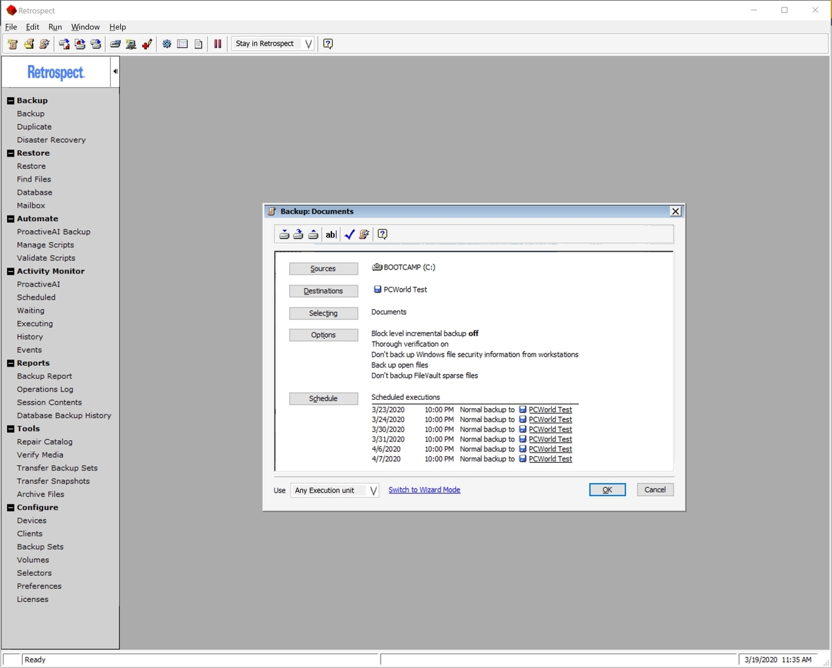Open the File menu

click(11, 27)
